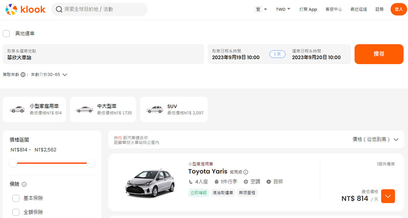The height and width of the screenshot is (218, 408).
Task: Open 客服中心 help center
Action: [x=334, y=9]
